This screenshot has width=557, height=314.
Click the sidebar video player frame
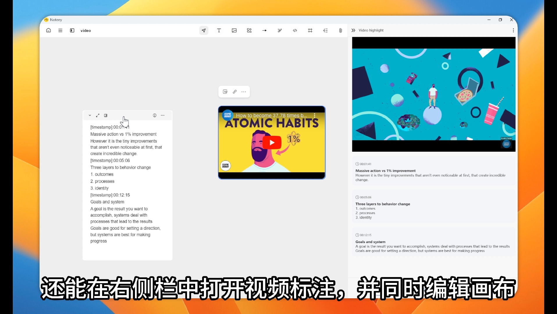[x=434, y=94]
